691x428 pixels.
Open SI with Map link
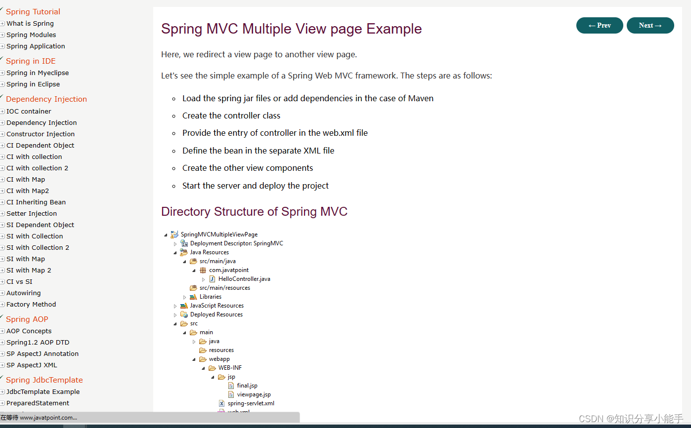point(26,259)
